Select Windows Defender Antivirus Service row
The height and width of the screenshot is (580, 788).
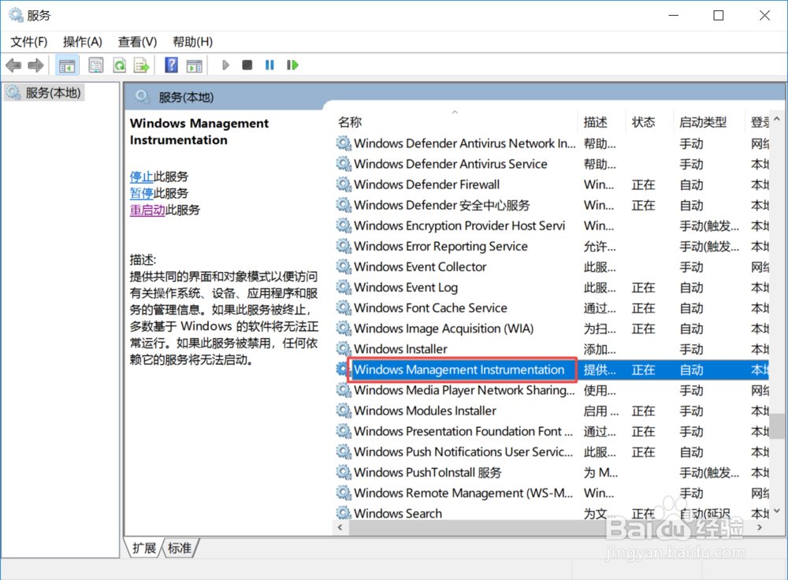click(x=552, y=164)
